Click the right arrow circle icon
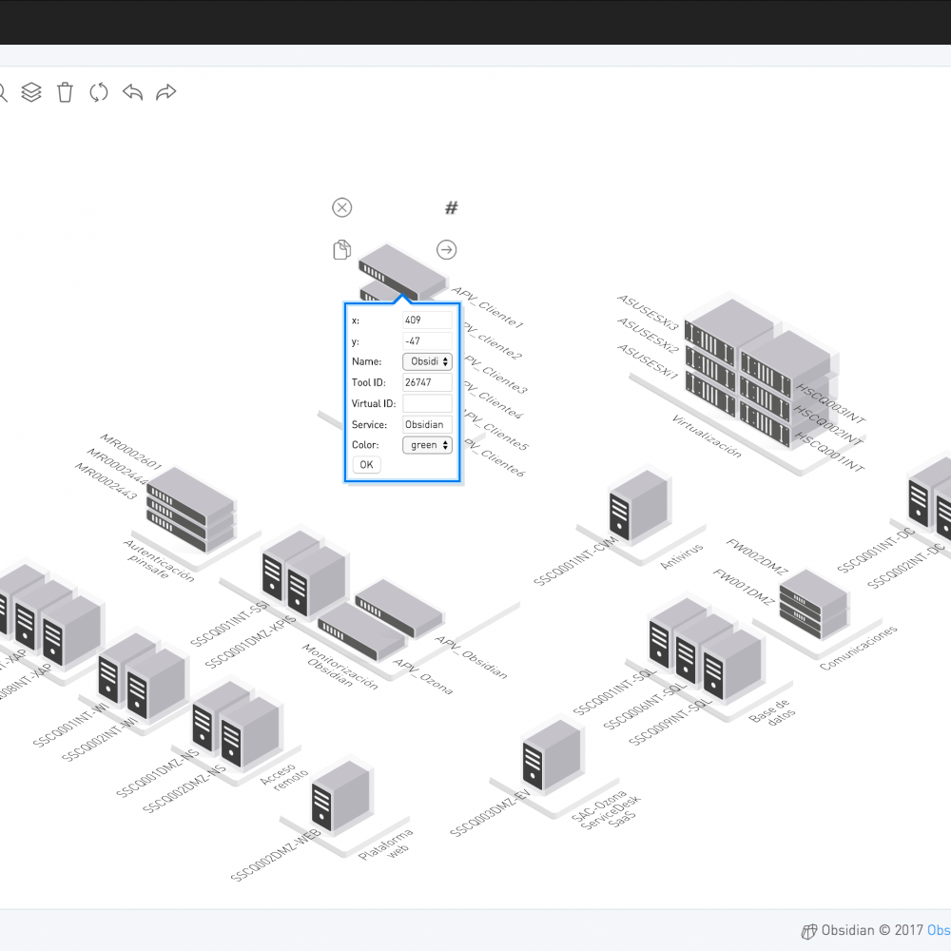The width and height of the screenshot is (951, 951). point(447,249)
